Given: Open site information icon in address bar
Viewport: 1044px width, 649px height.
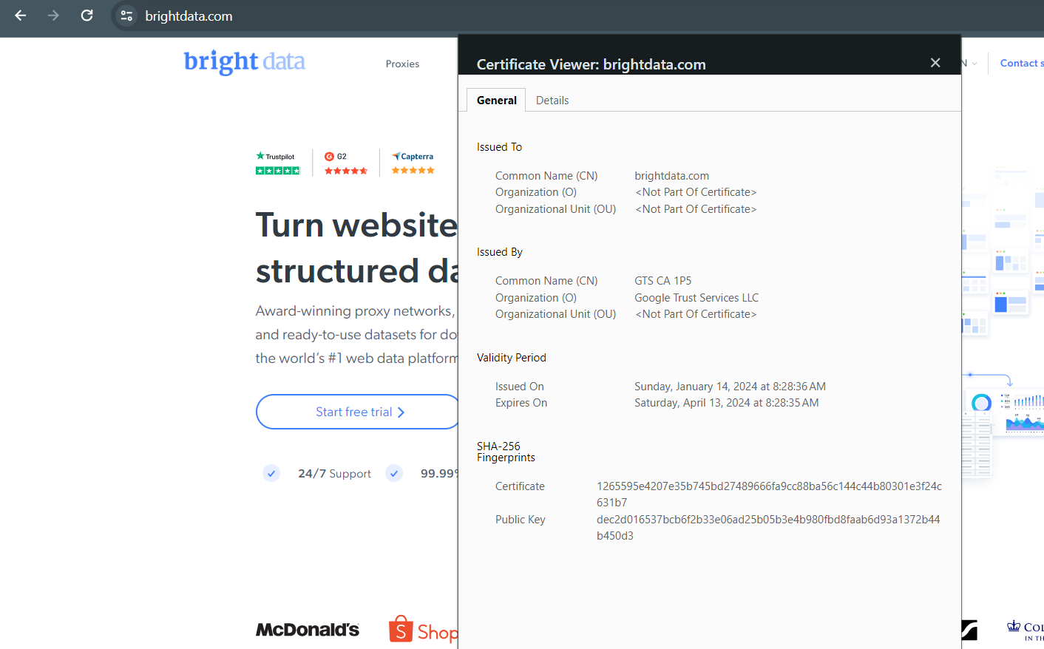Looking at the screenshot, I should coord(126,16).
